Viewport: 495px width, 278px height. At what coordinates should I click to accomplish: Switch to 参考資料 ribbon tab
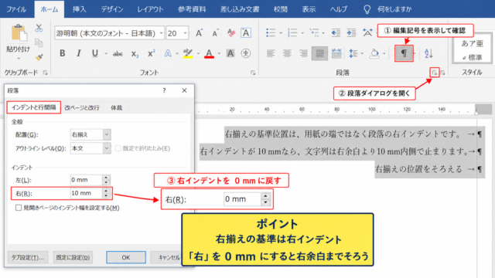[192, 9]
